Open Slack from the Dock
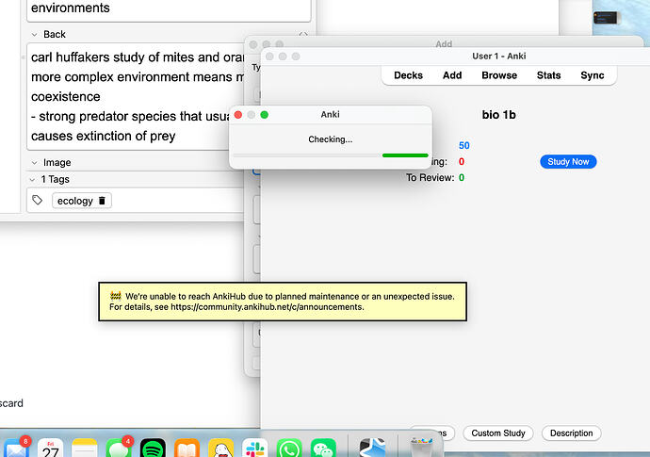 255,449
